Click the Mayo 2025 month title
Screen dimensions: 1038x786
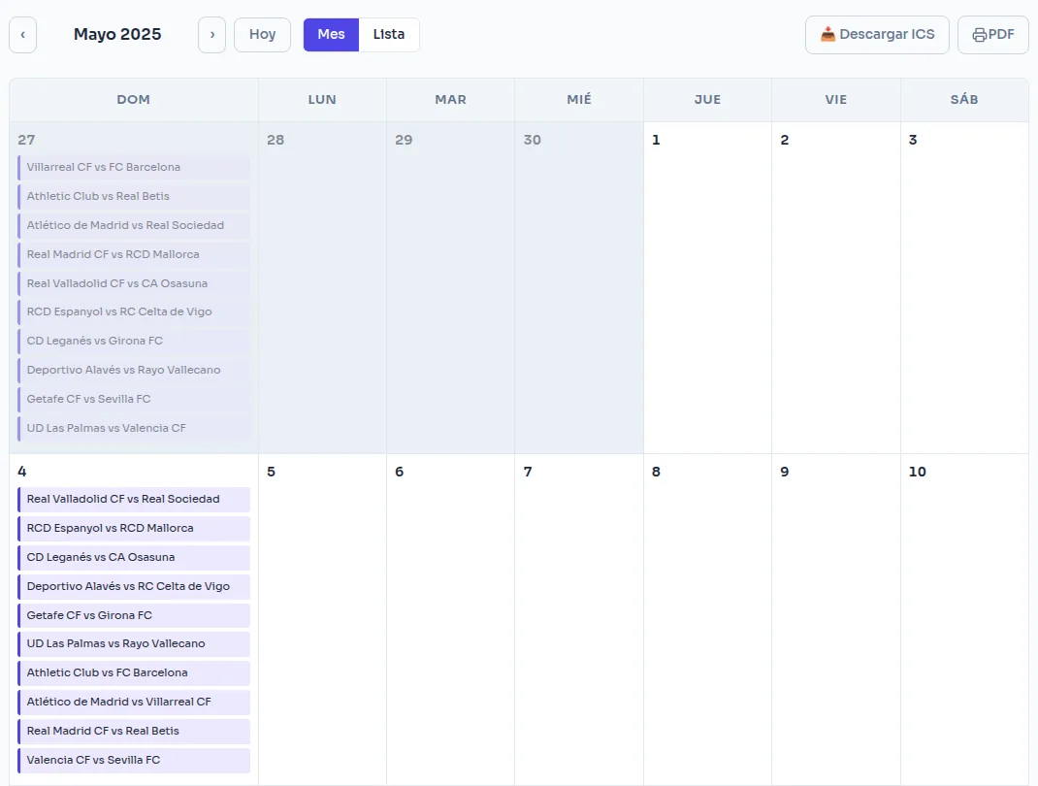117,34
